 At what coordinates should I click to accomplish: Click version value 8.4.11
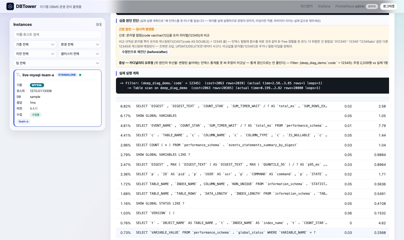(34, 109)
